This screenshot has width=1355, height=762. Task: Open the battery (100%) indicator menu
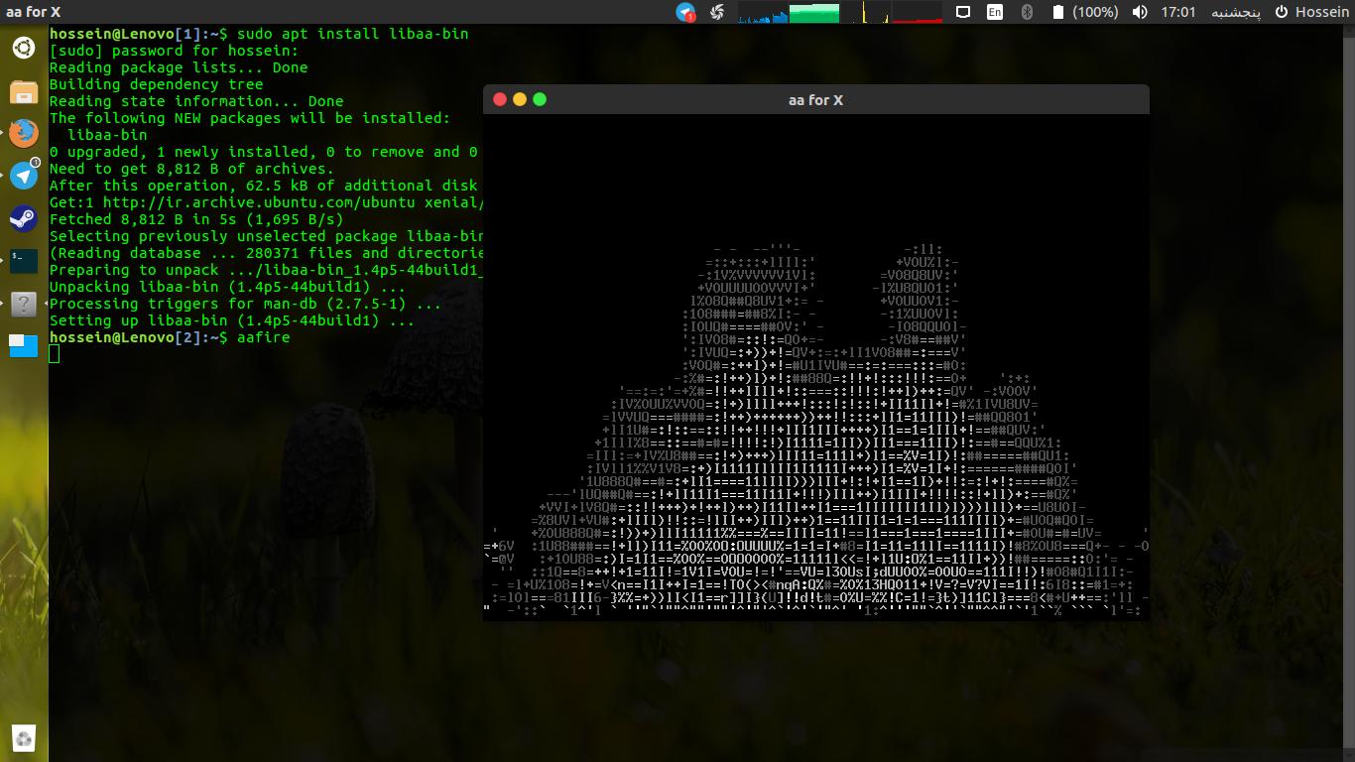1084,12
